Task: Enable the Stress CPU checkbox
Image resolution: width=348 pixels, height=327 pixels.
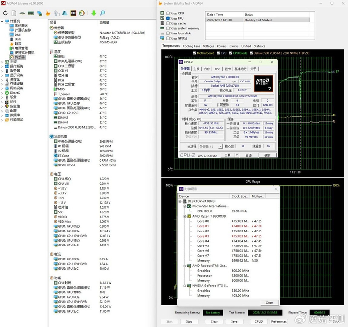Action: pos(167,13)
